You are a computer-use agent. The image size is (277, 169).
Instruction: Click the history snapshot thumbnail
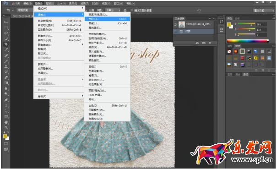[182, 24]
